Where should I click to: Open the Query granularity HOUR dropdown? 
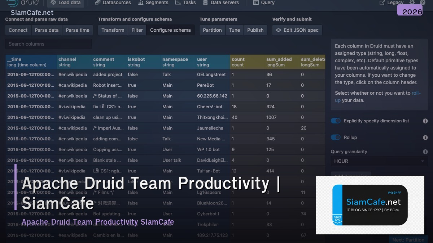(379, 161)
